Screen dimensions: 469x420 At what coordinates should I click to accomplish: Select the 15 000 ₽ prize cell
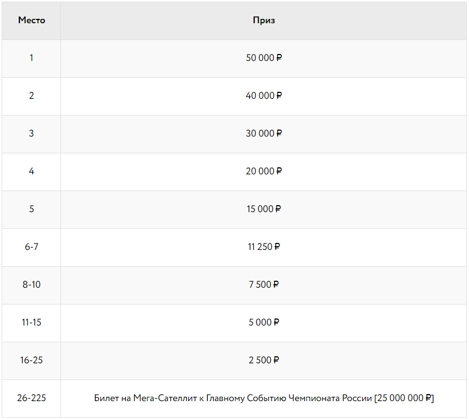[x=263, y=209]
